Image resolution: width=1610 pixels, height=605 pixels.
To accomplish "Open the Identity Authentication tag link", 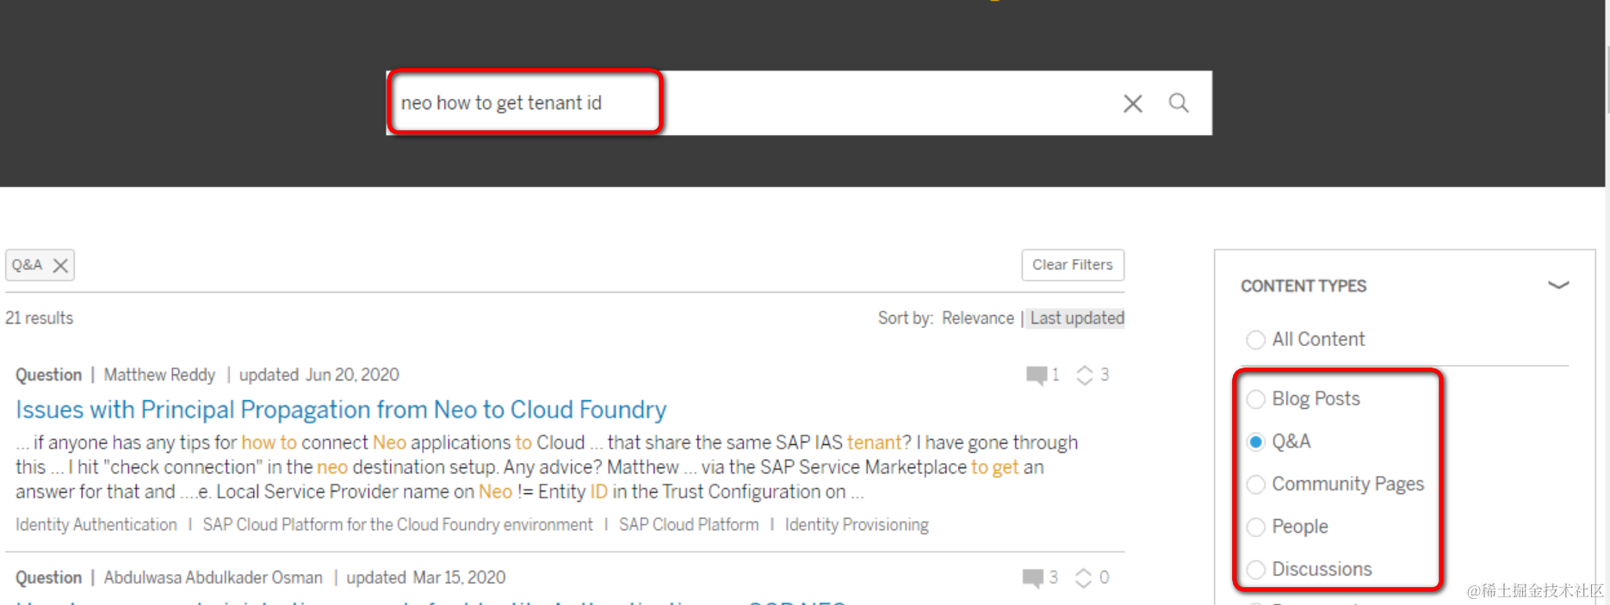I will [x=96, y=525].
